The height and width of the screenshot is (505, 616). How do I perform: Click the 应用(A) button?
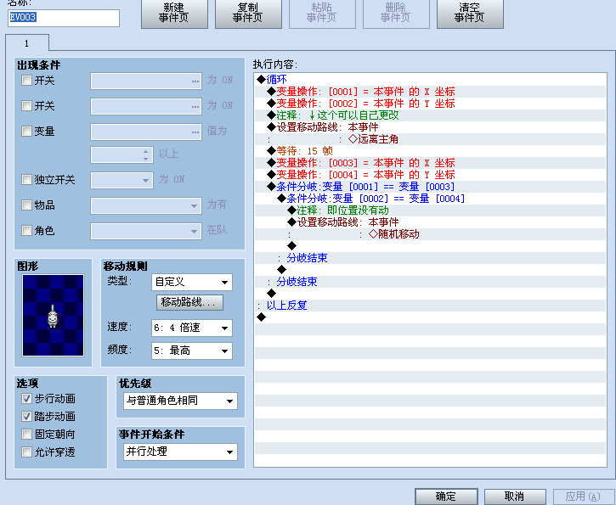point(584,497)
